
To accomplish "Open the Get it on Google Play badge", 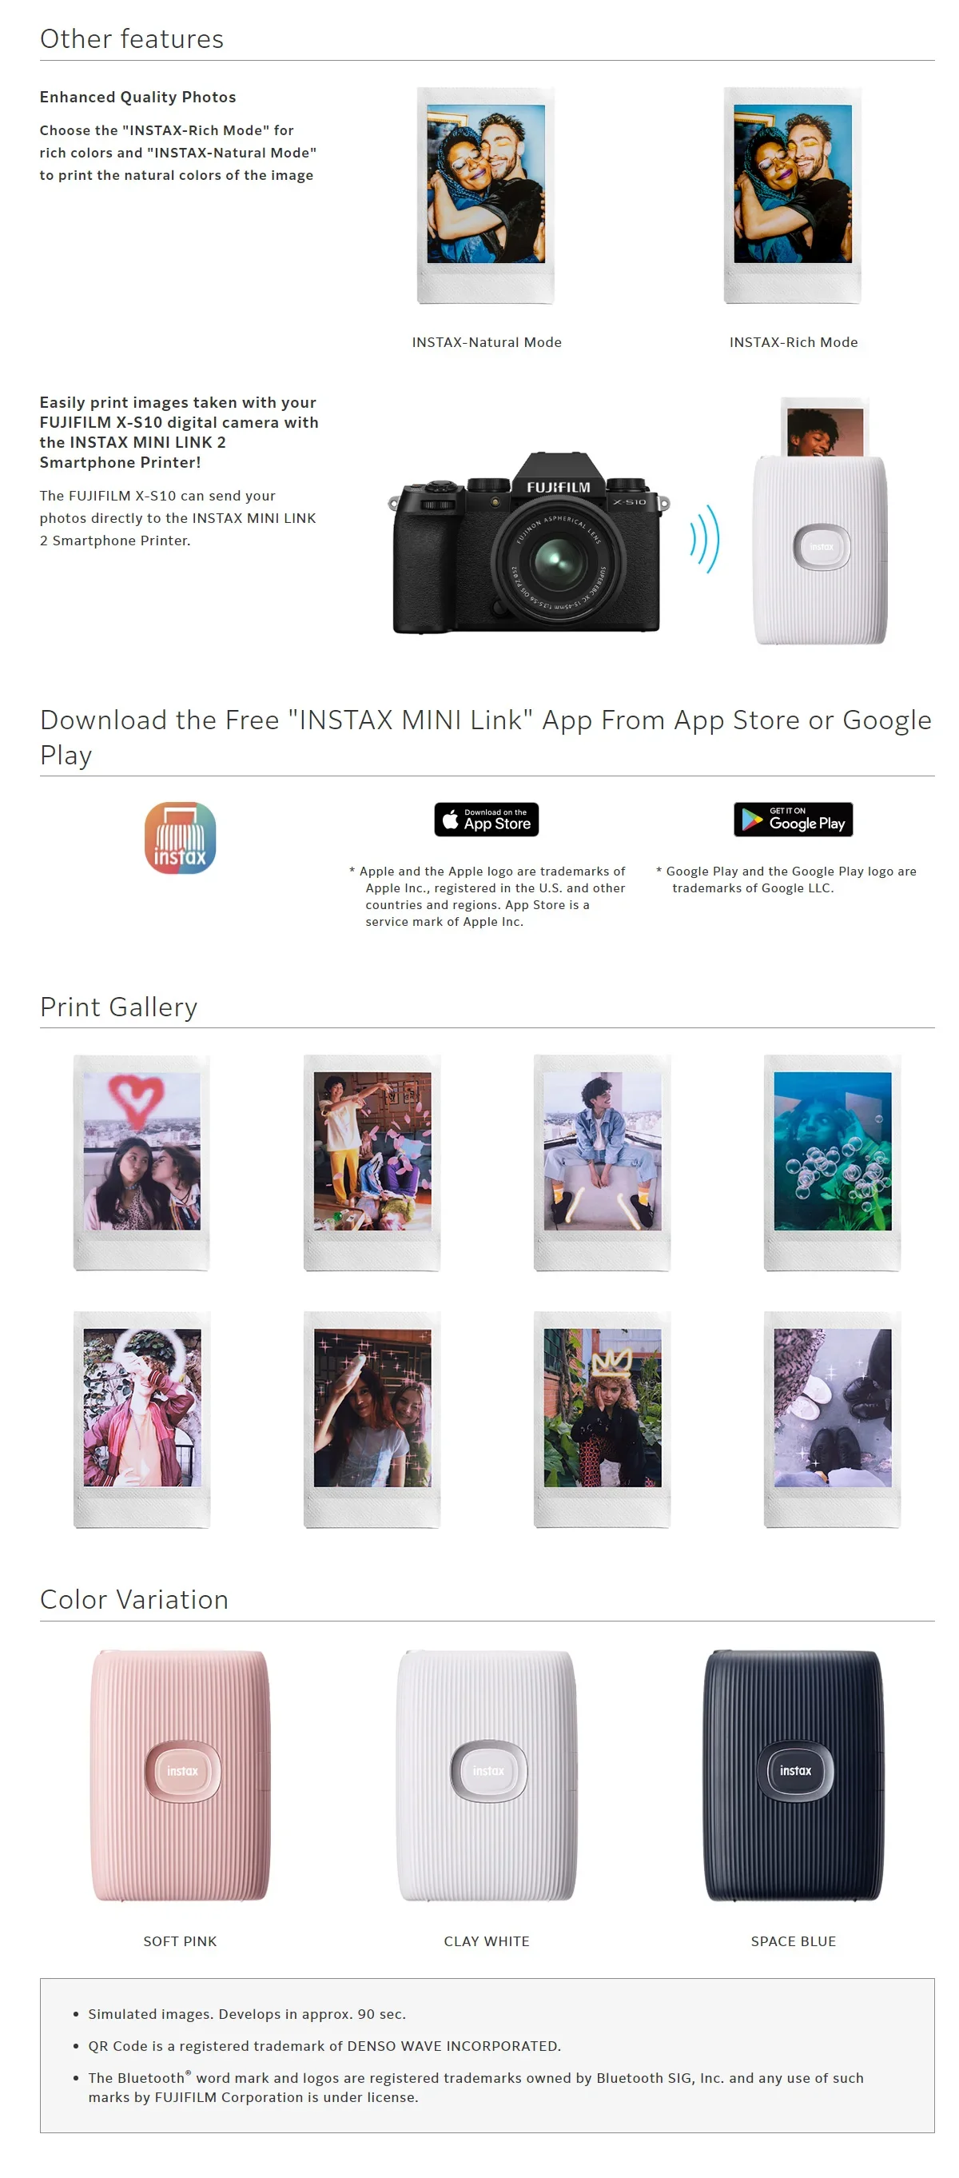I will pos(793,819).
